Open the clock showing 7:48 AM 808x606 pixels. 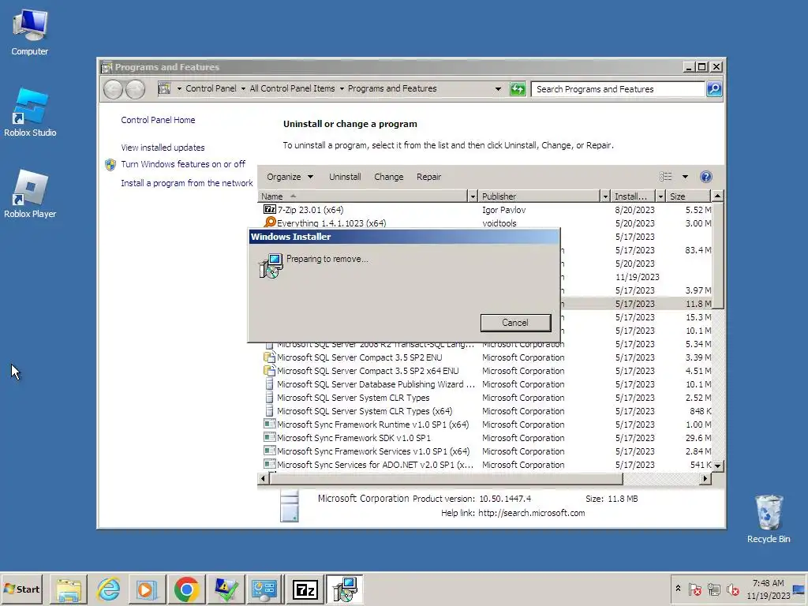click(x=768, y=589)
